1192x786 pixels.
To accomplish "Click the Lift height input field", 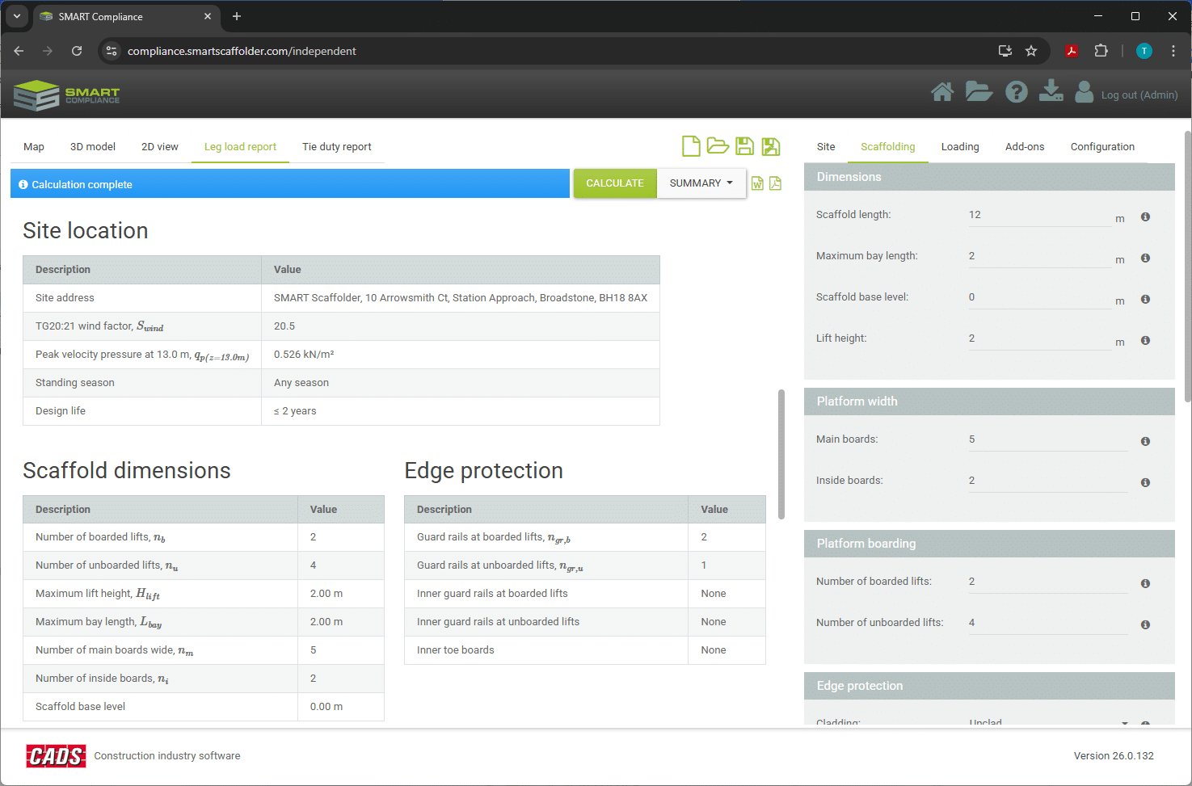I will (1039, 338).
